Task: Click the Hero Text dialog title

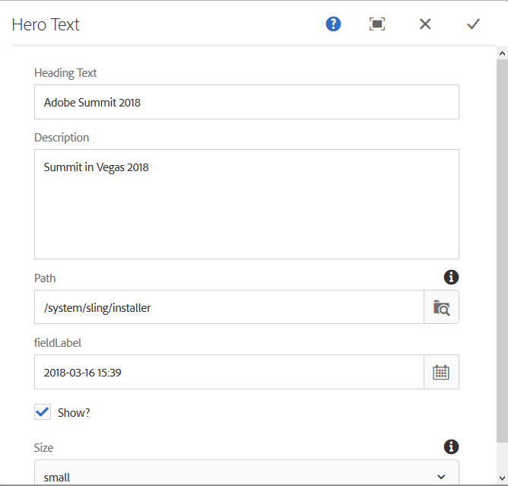Action: click(46, 24)
